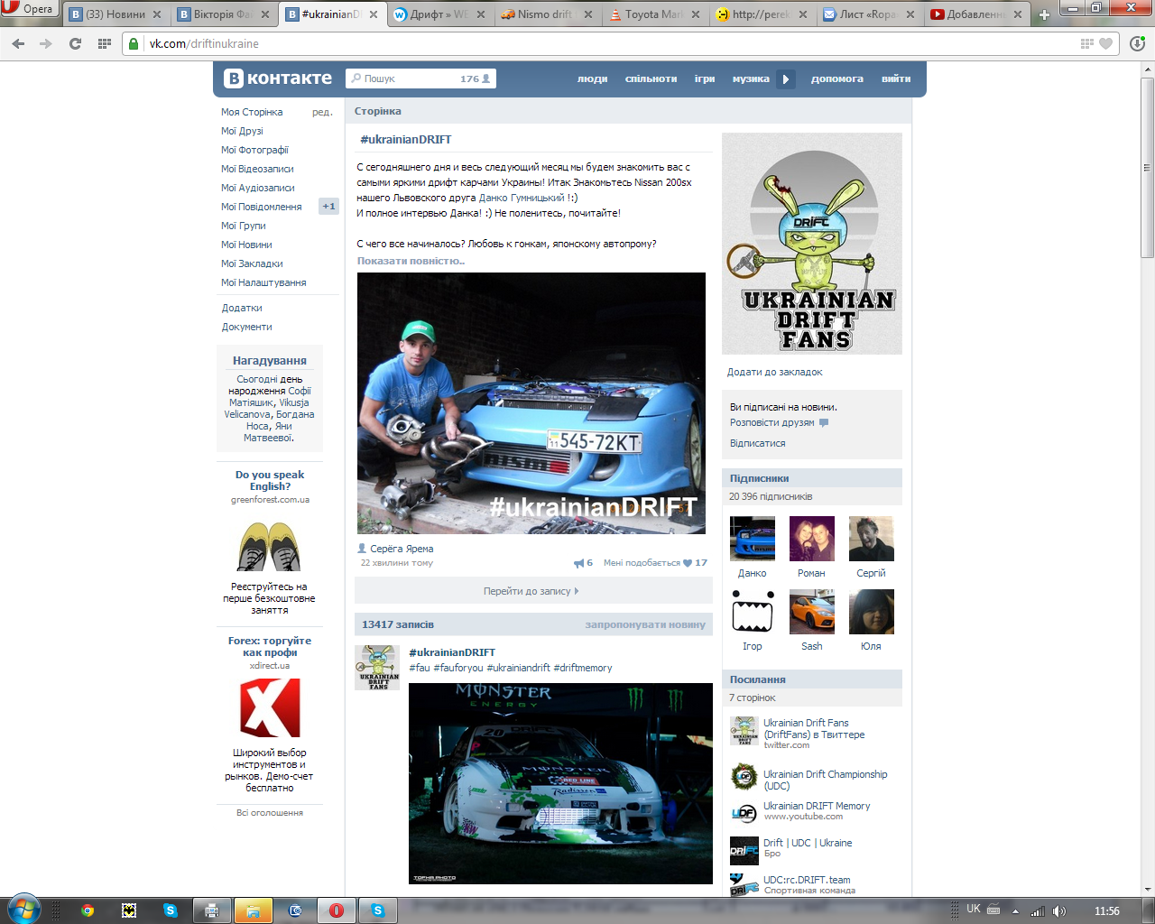Click the speech bubble icon by Розповісти друзям

click(x=824, y=422)
